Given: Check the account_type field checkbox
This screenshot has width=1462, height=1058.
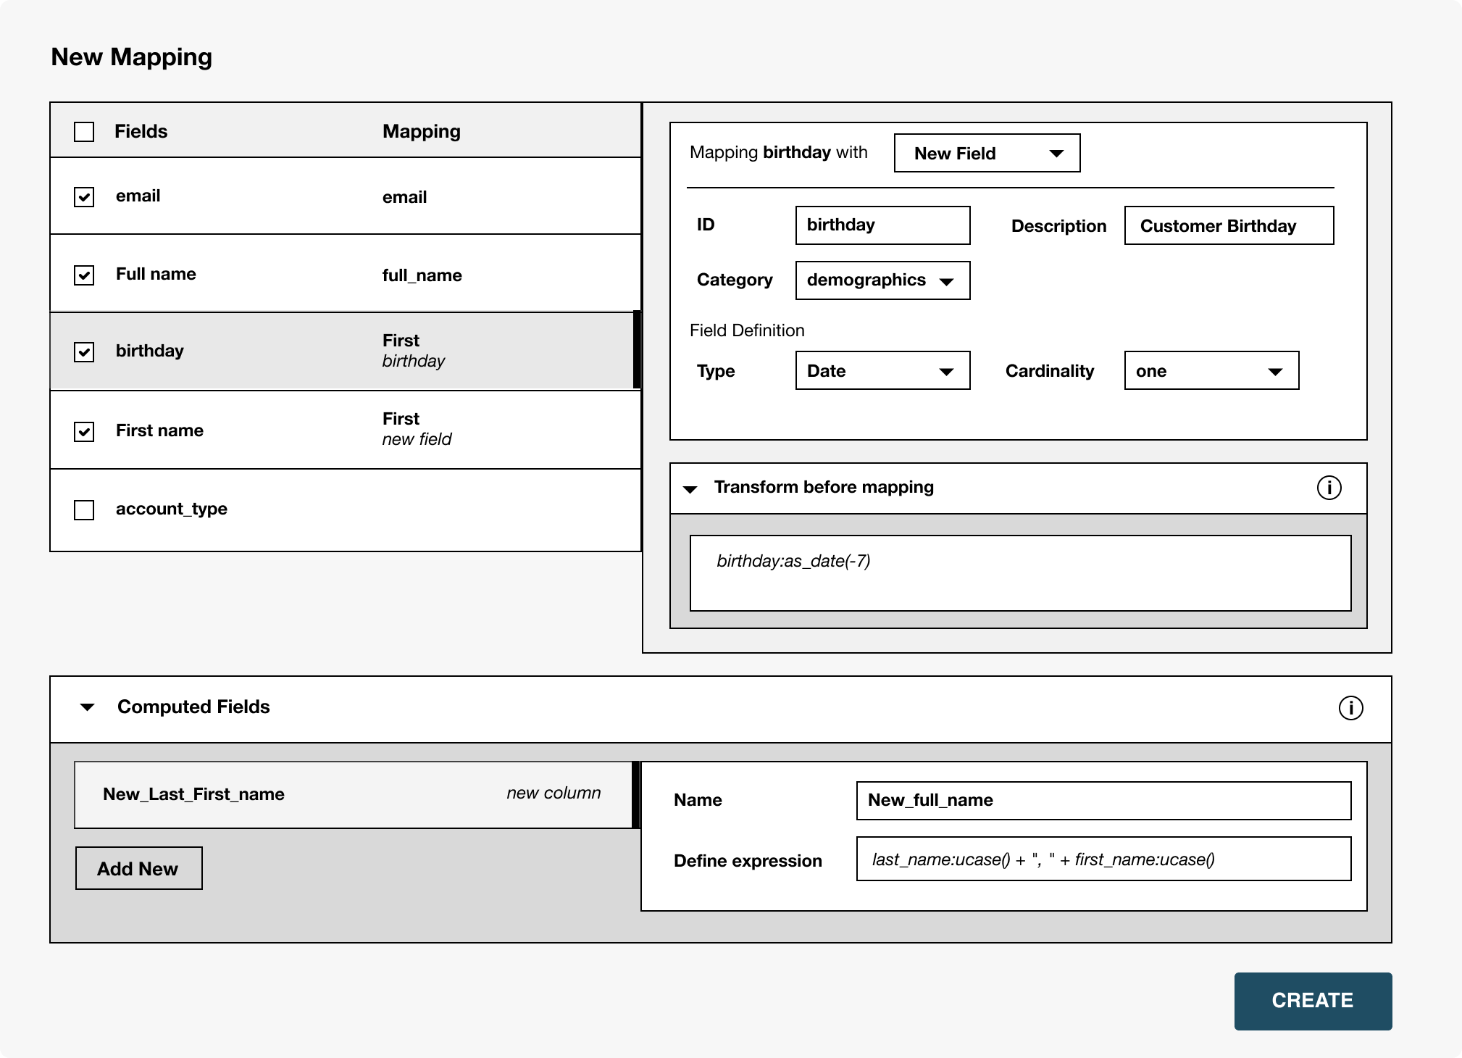Looking at the screenshot, I should (x=84, y=510).
